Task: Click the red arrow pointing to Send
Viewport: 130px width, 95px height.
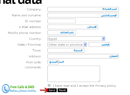Action: [44, 90]
